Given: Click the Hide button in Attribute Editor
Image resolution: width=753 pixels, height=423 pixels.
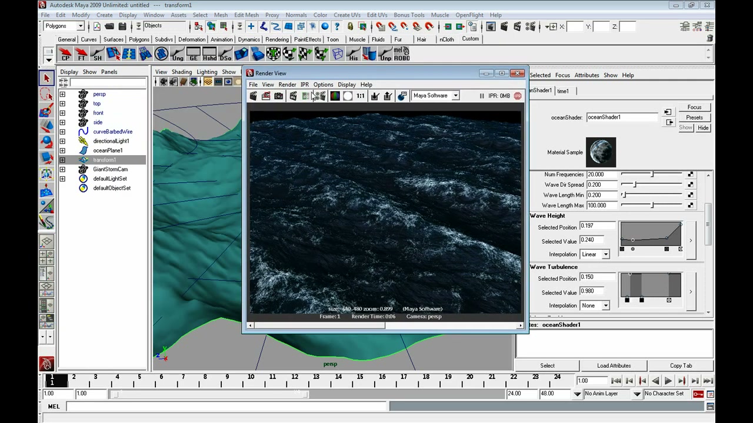Looking at the screenshot, I should [x=703, y=127].
